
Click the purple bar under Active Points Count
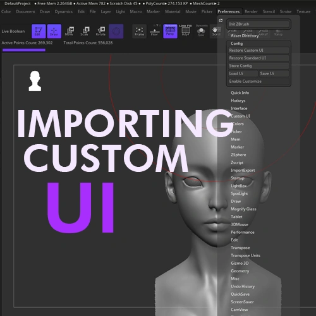24,50
